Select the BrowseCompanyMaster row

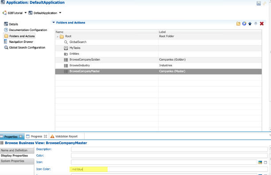coord(159,72)
